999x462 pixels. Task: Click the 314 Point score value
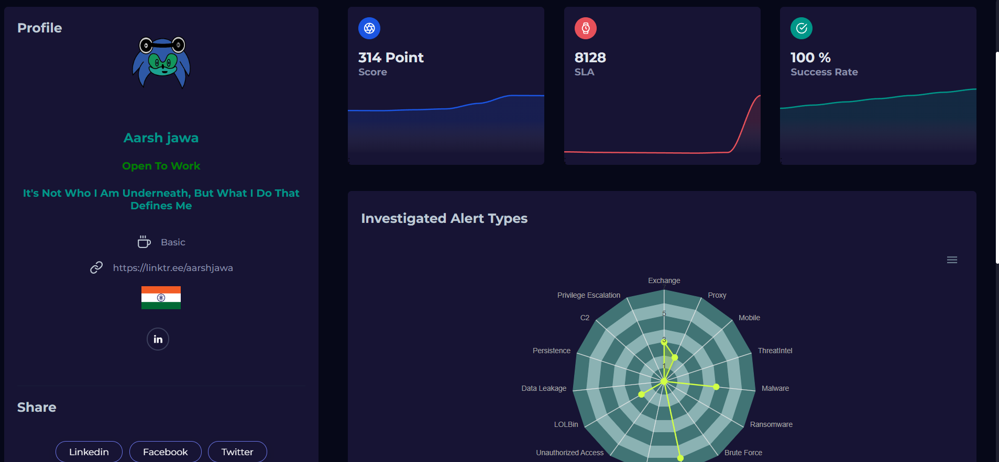tap(391, 58)
